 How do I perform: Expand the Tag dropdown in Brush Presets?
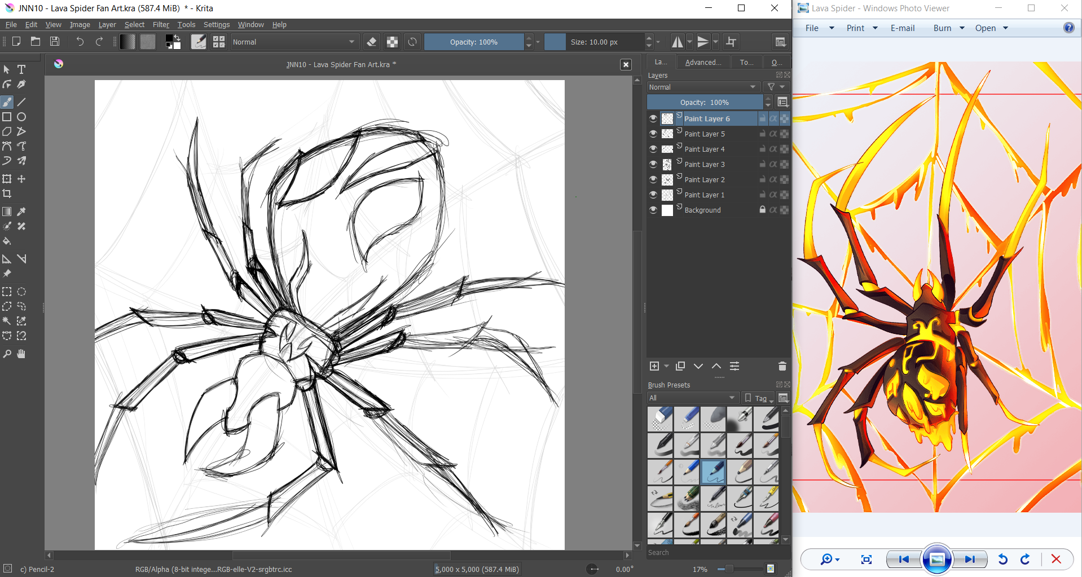[759, 398]
